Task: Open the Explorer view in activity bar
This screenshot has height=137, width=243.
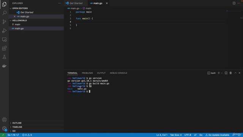Action: 4,4
